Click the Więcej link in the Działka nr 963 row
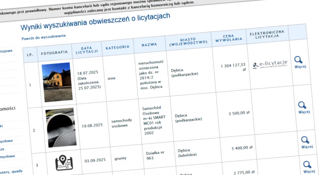Image resolution: width=325 pixels, height=175 pixels. [x=307, y=147]
